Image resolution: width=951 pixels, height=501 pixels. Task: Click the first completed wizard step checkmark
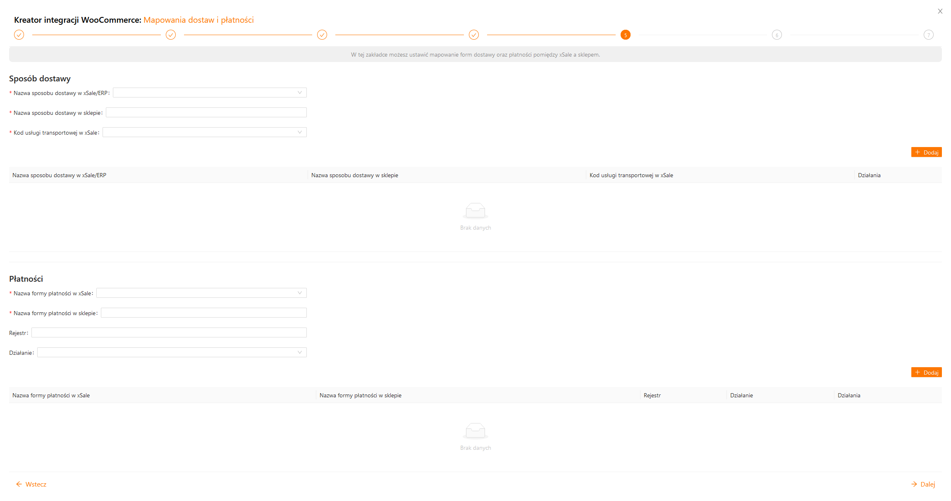pyautogui.click(x=19, y=35)
